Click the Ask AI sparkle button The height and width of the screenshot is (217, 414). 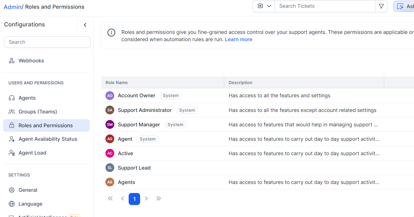404,6
